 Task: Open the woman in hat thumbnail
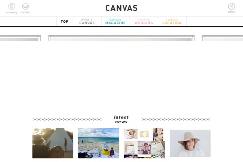point(190,143)
